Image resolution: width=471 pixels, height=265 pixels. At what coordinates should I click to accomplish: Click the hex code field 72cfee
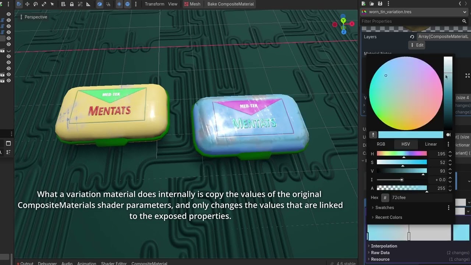coord(421,198)
